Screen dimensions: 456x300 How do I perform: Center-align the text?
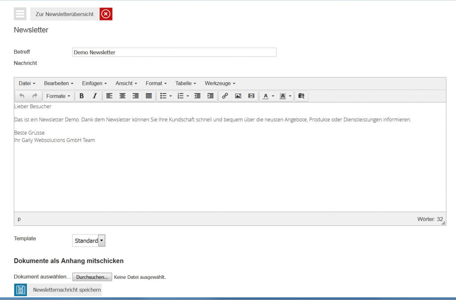tap(123, 96)
